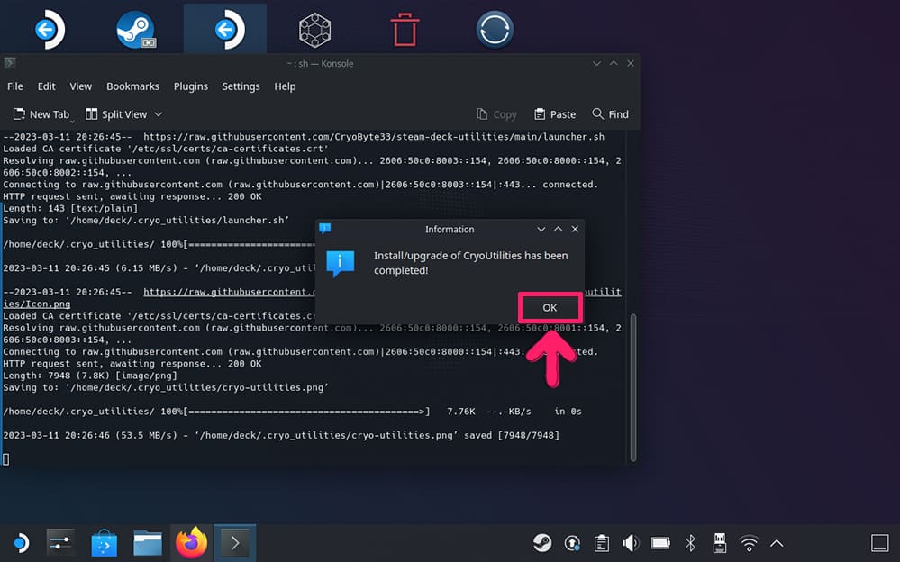Open the hexagon CryoUtilities desktop icon
This screenshot has height=562, width=900.
[x=314, y=30]
